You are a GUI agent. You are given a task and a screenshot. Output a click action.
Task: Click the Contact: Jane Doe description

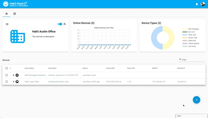pyautogui.click(x=63, y=75)
